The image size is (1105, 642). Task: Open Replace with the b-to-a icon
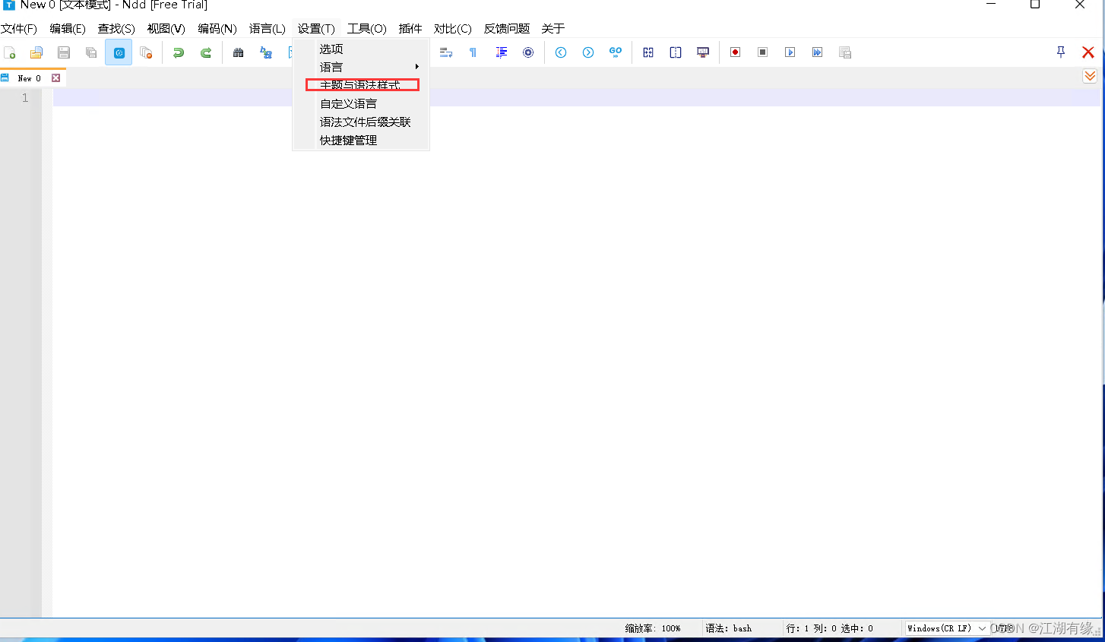tap(265, 52)
